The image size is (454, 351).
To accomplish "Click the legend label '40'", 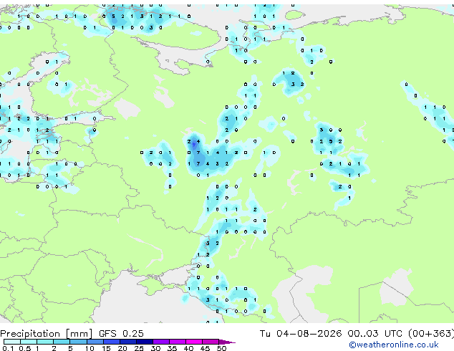I will point(189,348).
